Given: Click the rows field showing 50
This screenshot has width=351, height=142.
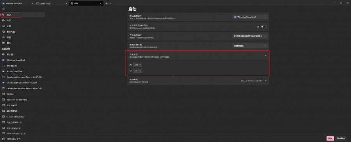Looking at the screenshot, I should [137, 71].
